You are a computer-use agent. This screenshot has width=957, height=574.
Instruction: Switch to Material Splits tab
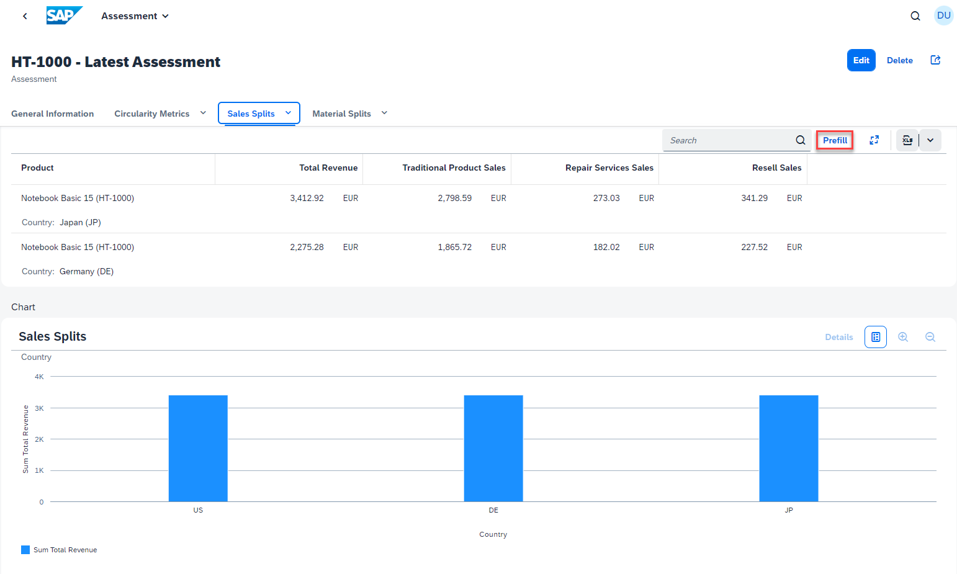tap(341, 114)
